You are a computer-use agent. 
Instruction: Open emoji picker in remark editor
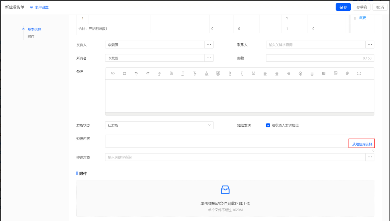point(300,73)
